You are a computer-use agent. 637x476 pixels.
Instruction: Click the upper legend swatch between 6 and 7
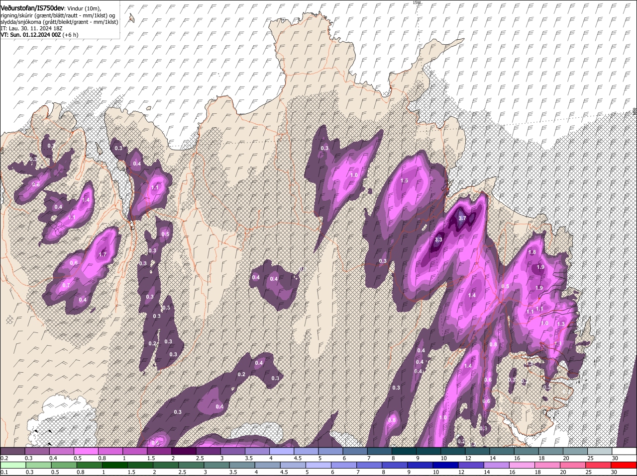[x=355, y=451]
